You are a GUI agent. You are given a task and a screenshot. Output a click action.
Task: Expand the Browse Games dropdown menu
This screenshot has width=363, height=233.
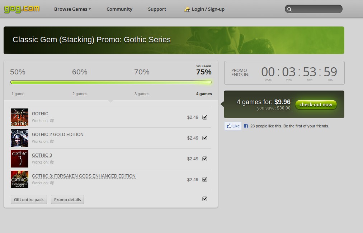(x=72, y=9)
